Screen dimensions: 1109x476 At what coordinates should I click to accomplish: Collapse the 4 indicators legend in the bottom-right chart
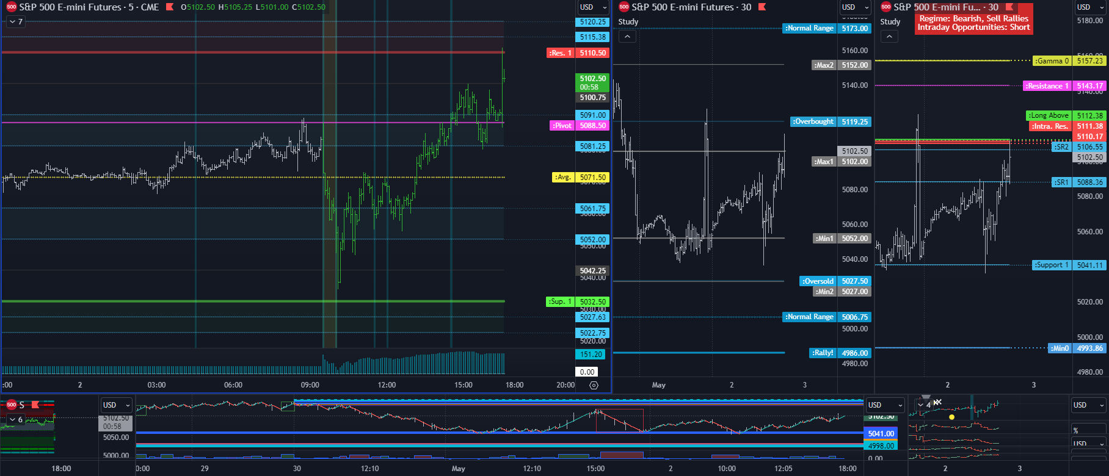(x=925, y=405)
